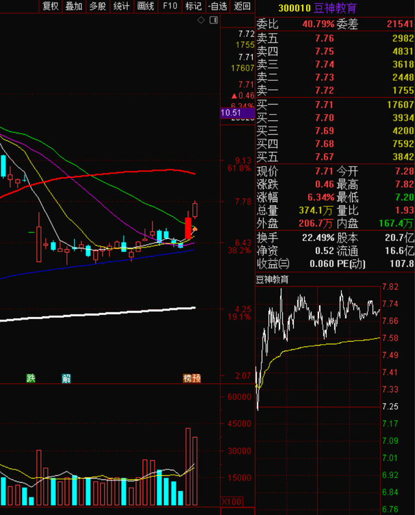Select the 买一 price 7.71
415x515 pixels.
[x=324, y=105]
